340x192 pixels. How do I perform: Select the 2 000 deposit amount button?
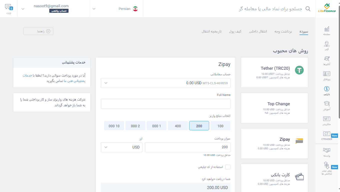[135, 126]
